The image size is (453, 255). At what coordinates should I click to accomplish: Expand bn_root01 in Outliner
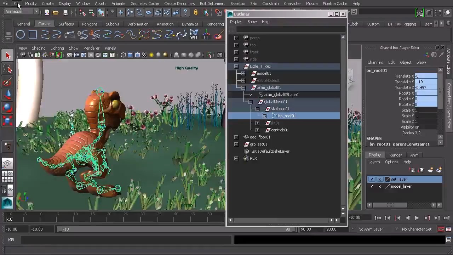coord(264,116)
